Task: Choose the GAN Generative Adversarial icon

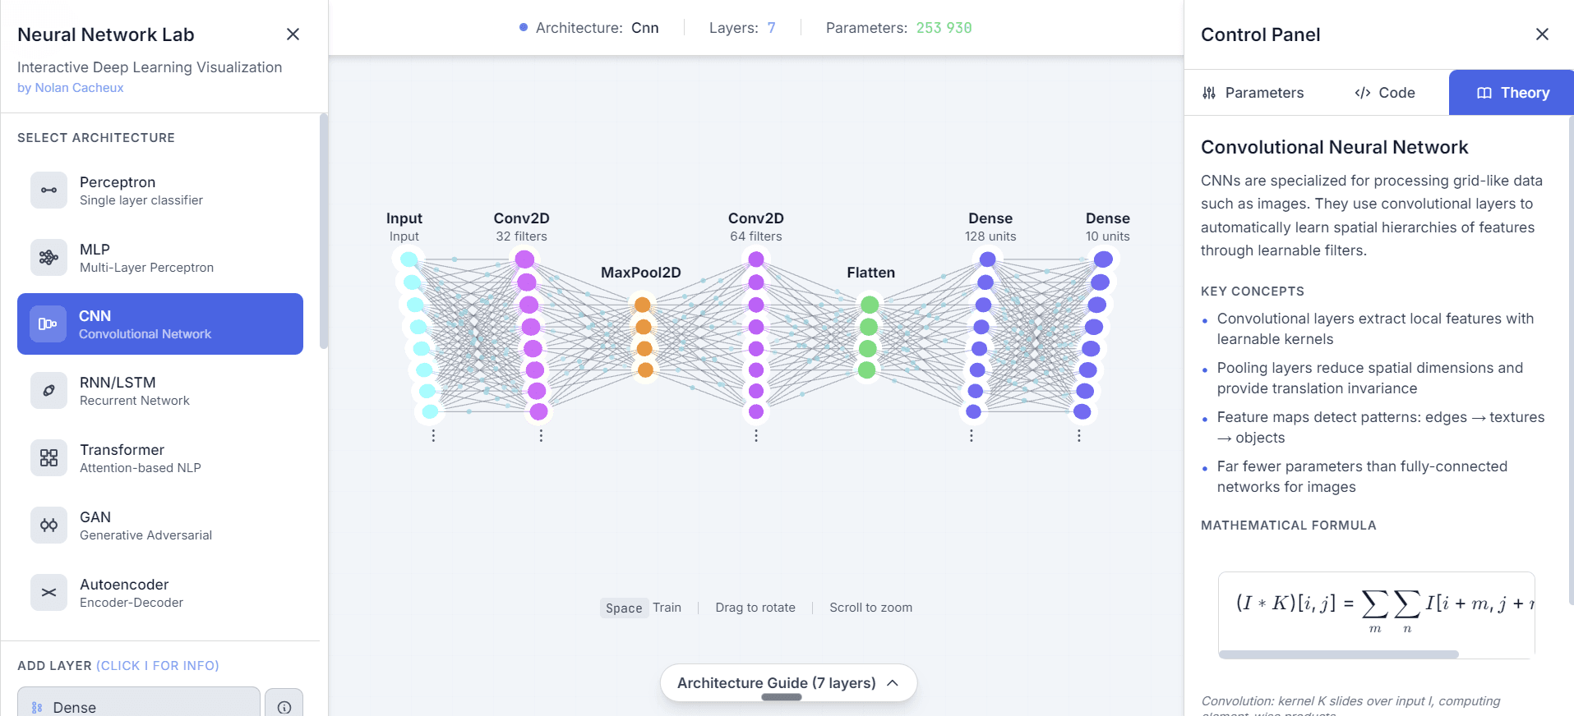Action: click(x=48, y=525)
